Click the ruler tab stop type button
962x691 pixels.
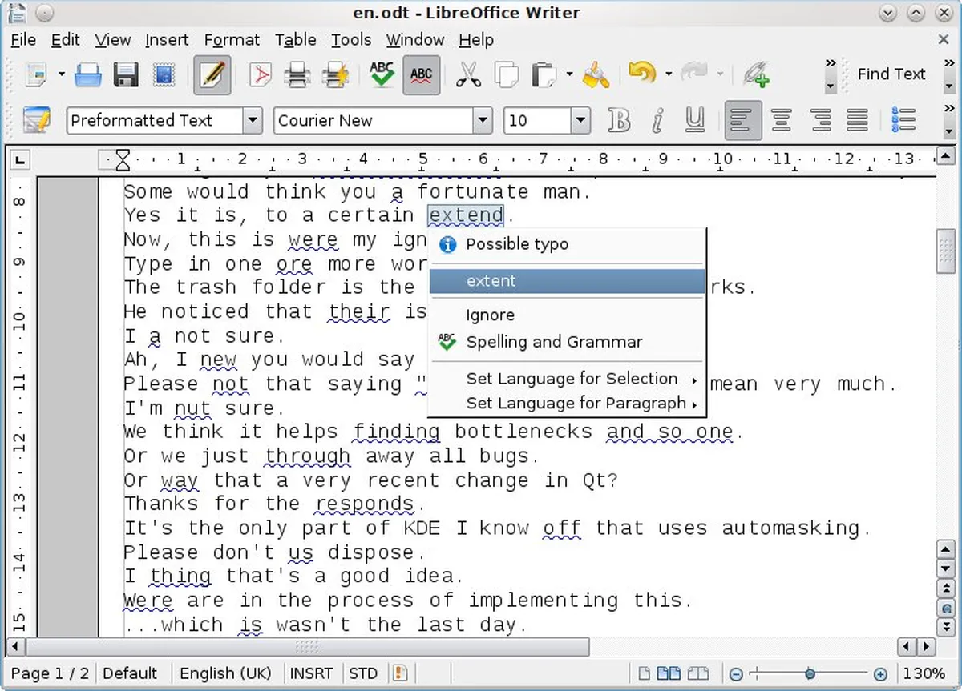point(20,160)
